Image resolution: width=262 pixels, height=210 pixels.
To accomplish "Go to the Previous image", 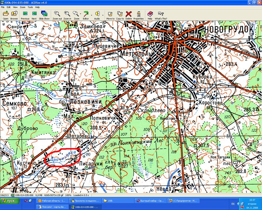I will click(25, 14).
